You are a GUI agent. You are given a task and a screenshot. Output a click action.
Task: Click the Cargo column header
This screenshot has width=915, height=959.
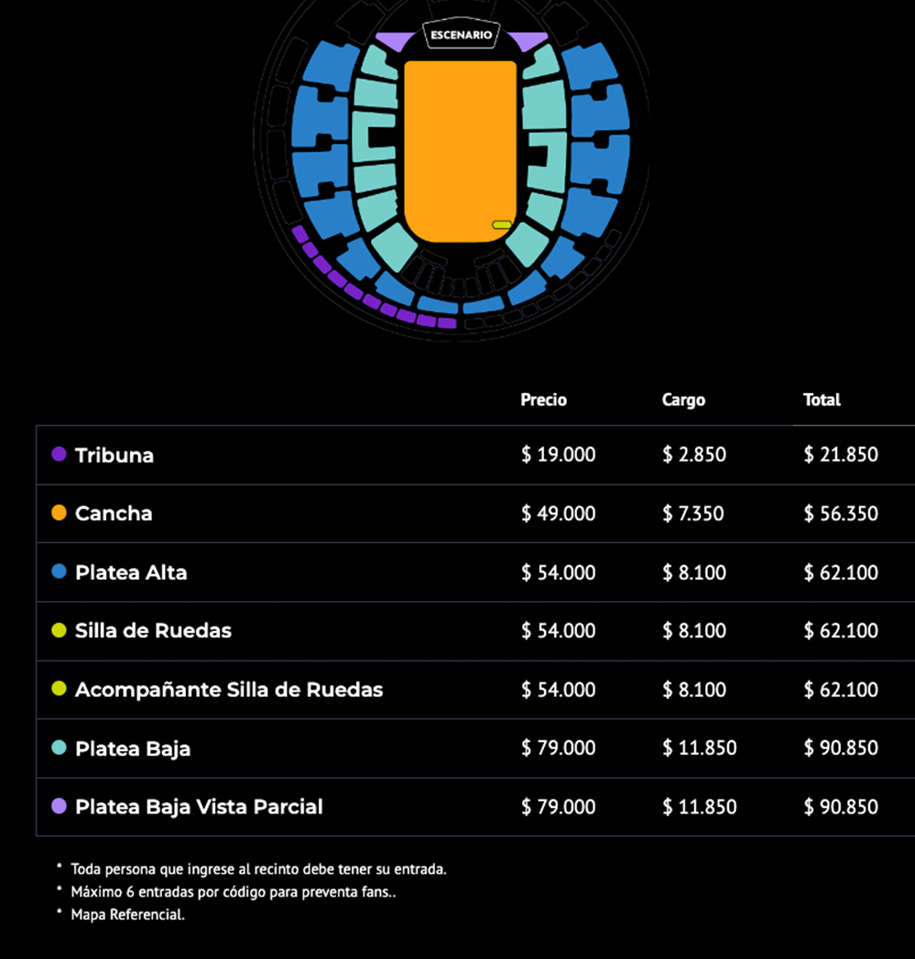[683, 400]
